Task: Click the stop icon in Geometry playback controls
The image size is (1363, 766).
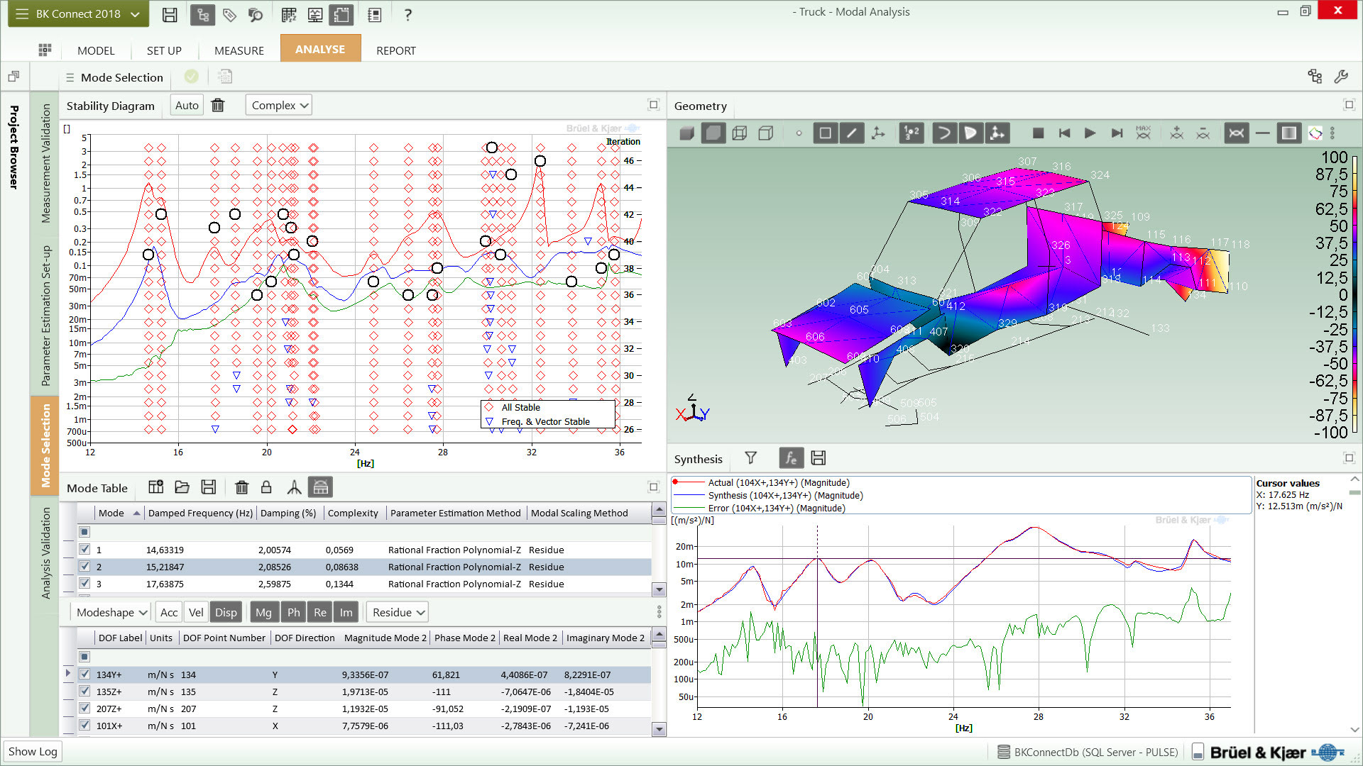Action: pyautogui.click(x=1037, y=133)
